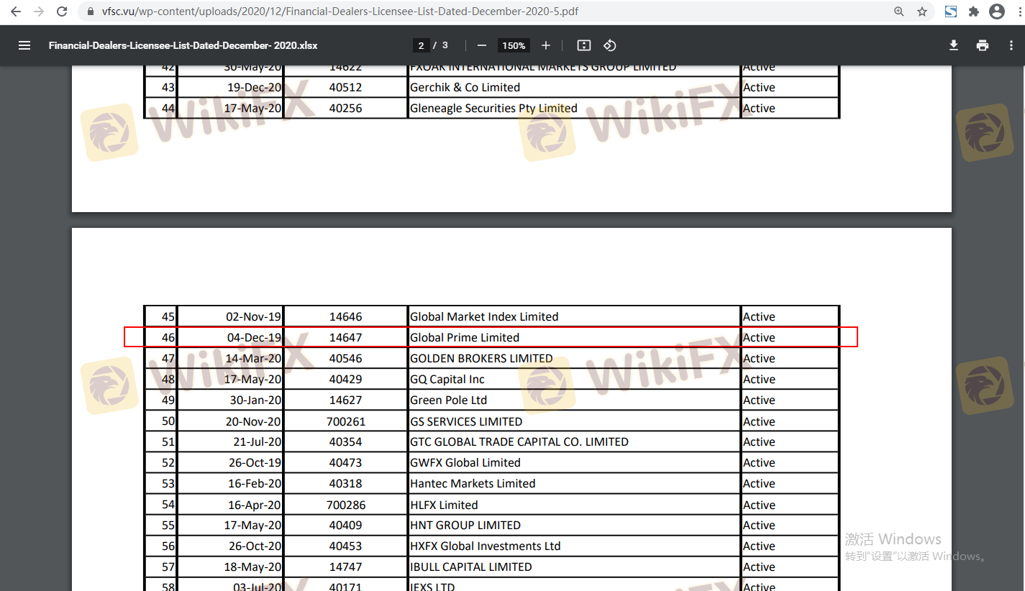Open the Chrome profile avatar
This screenshot has height=591, width=1025.
click(996, 12)
